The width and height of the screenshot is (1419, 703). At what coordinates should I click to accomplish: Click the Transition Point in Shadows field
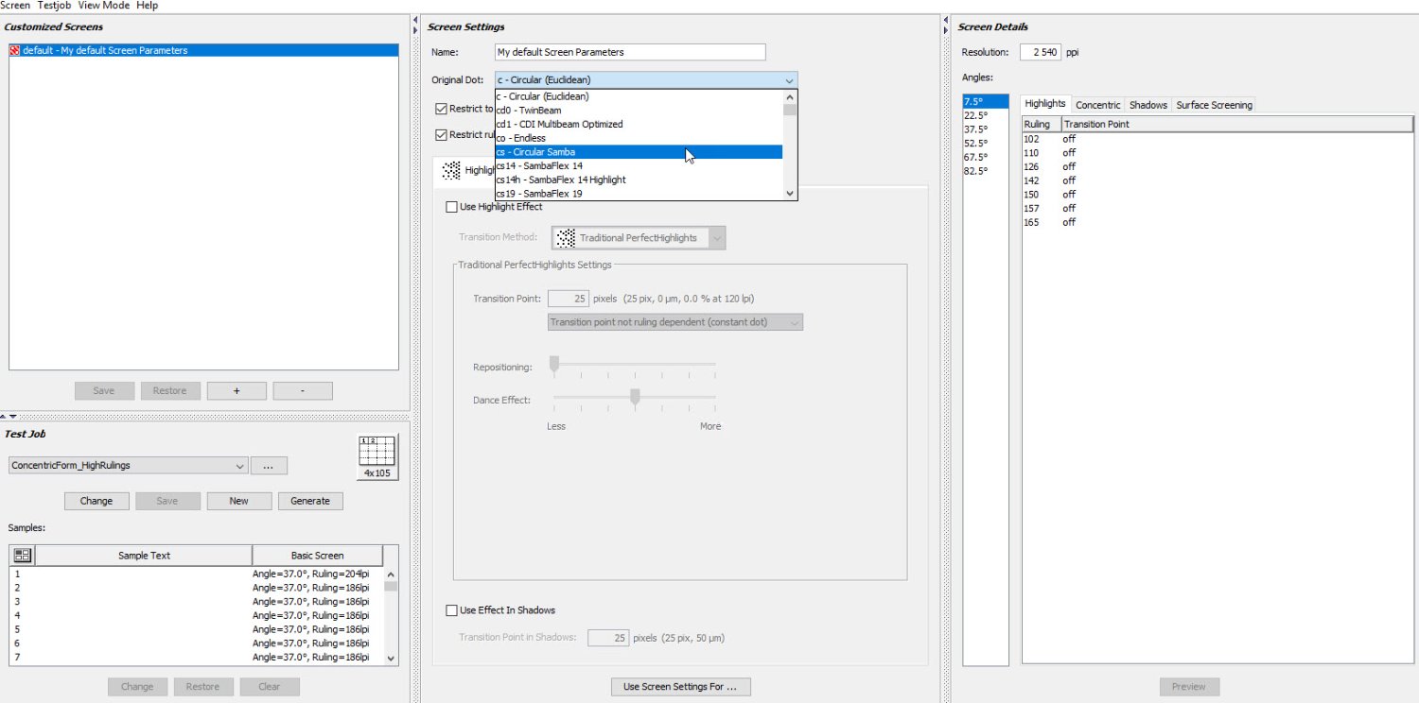(608, 638)
